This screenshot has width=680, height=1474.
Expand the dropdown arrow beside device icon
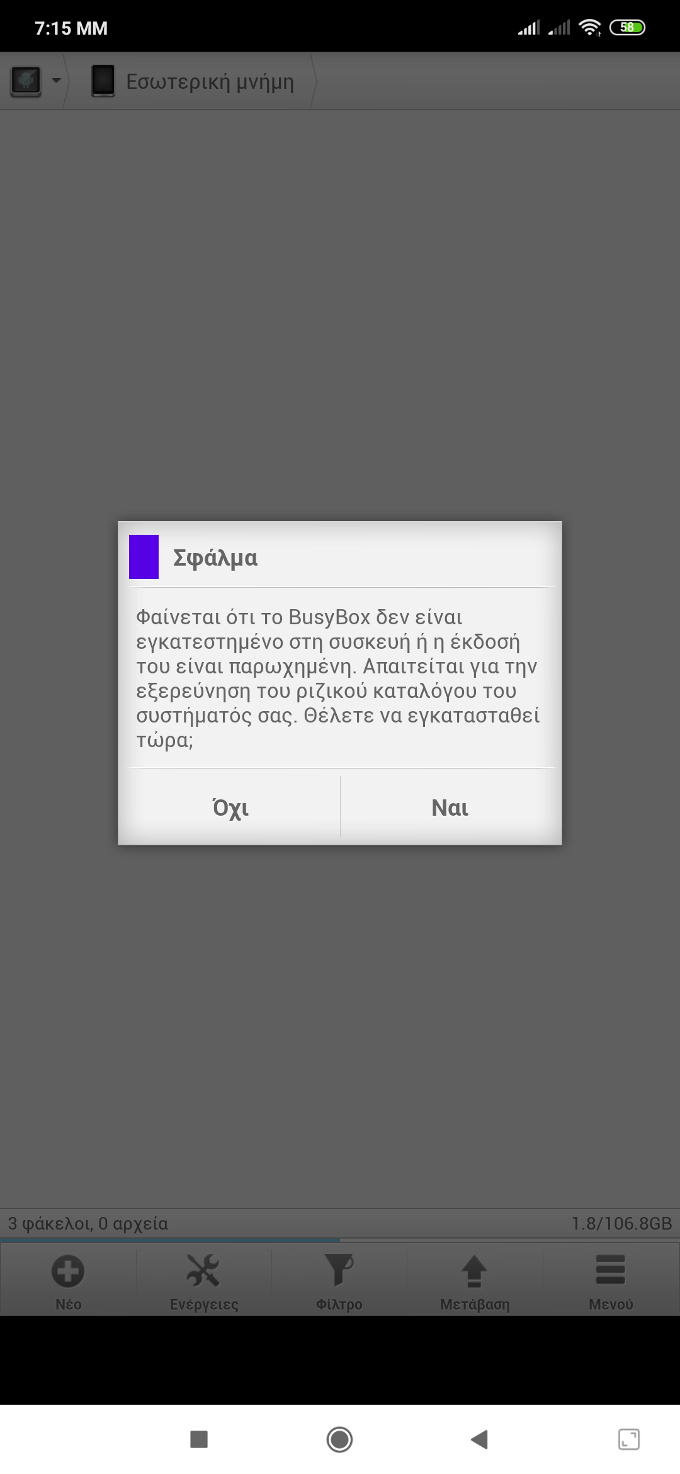[x=56, y=81]
